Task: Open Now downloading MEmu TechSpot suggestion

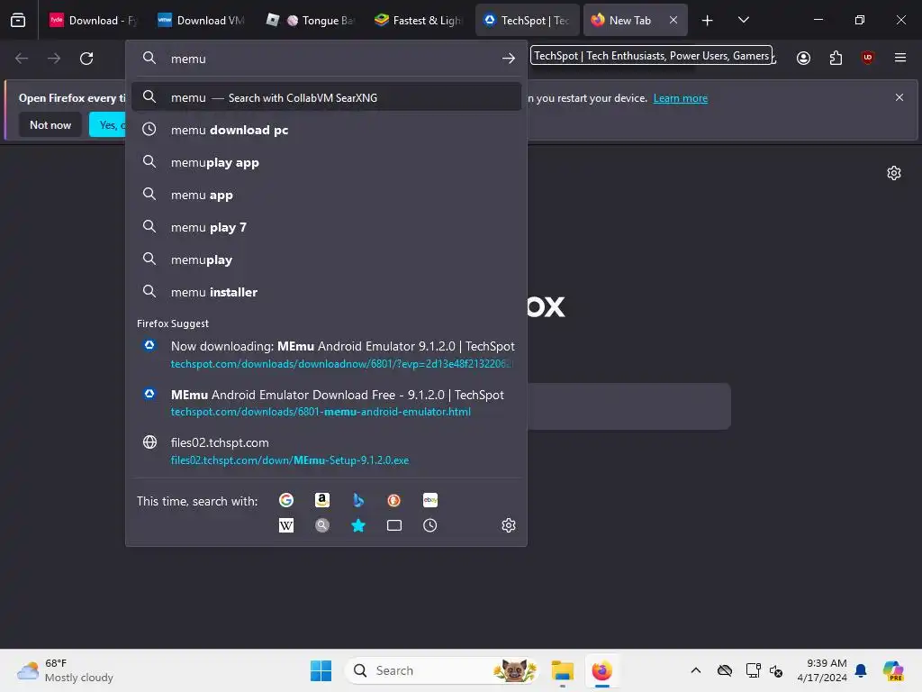Action: click(x=326, y=354)
